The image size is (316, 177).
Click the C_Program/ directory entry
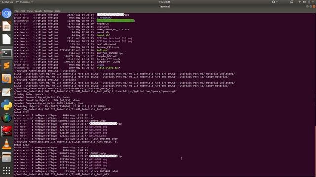[104, 18]
